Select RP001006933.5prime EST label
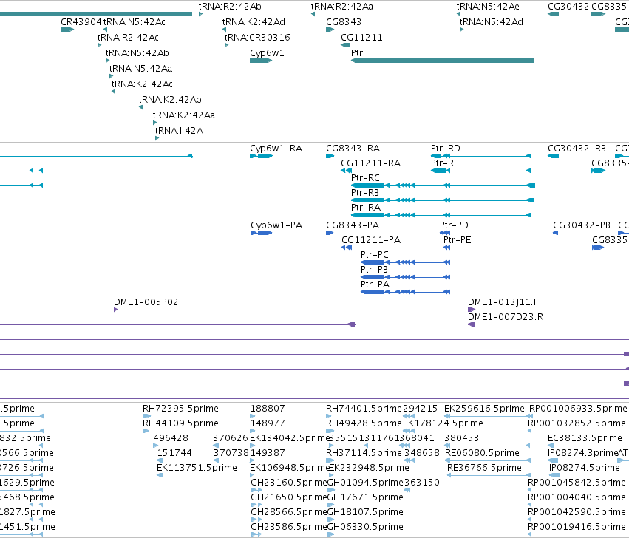The image size is (629, 538). click(578, 409)
